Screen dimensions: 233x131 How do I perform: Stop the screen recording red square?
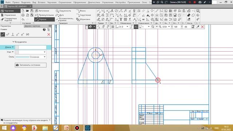click(x=194, y=2)
